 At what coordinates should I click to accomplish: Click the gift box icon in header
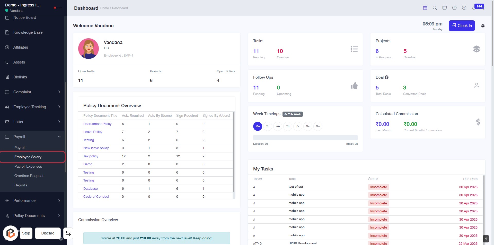pos(425,8)
